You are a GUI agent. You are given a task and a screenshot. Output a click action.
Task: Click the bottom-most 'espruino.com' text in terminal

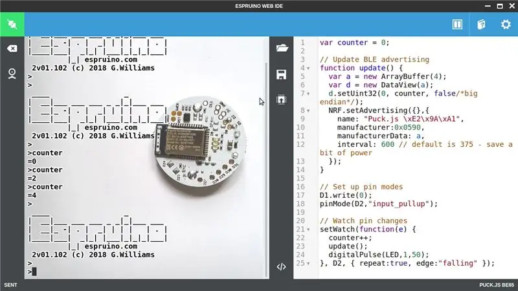coord(111,246)
